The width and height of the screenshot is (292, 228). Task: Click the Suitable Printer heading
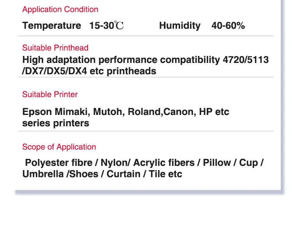pyautogui.click(x=50, y=94)
